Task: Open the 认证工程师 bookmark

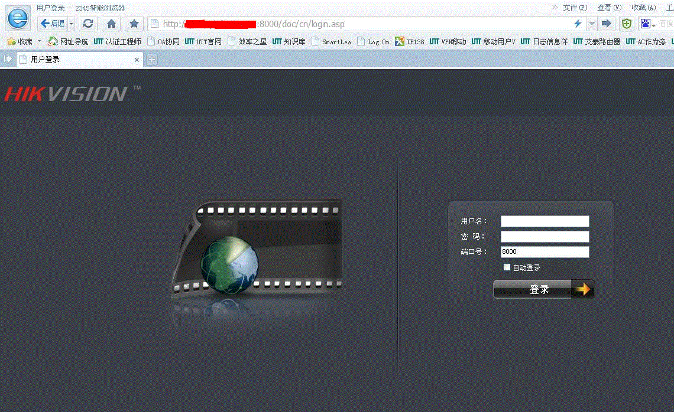Action: pyautogui.click(x=117, y=41)
